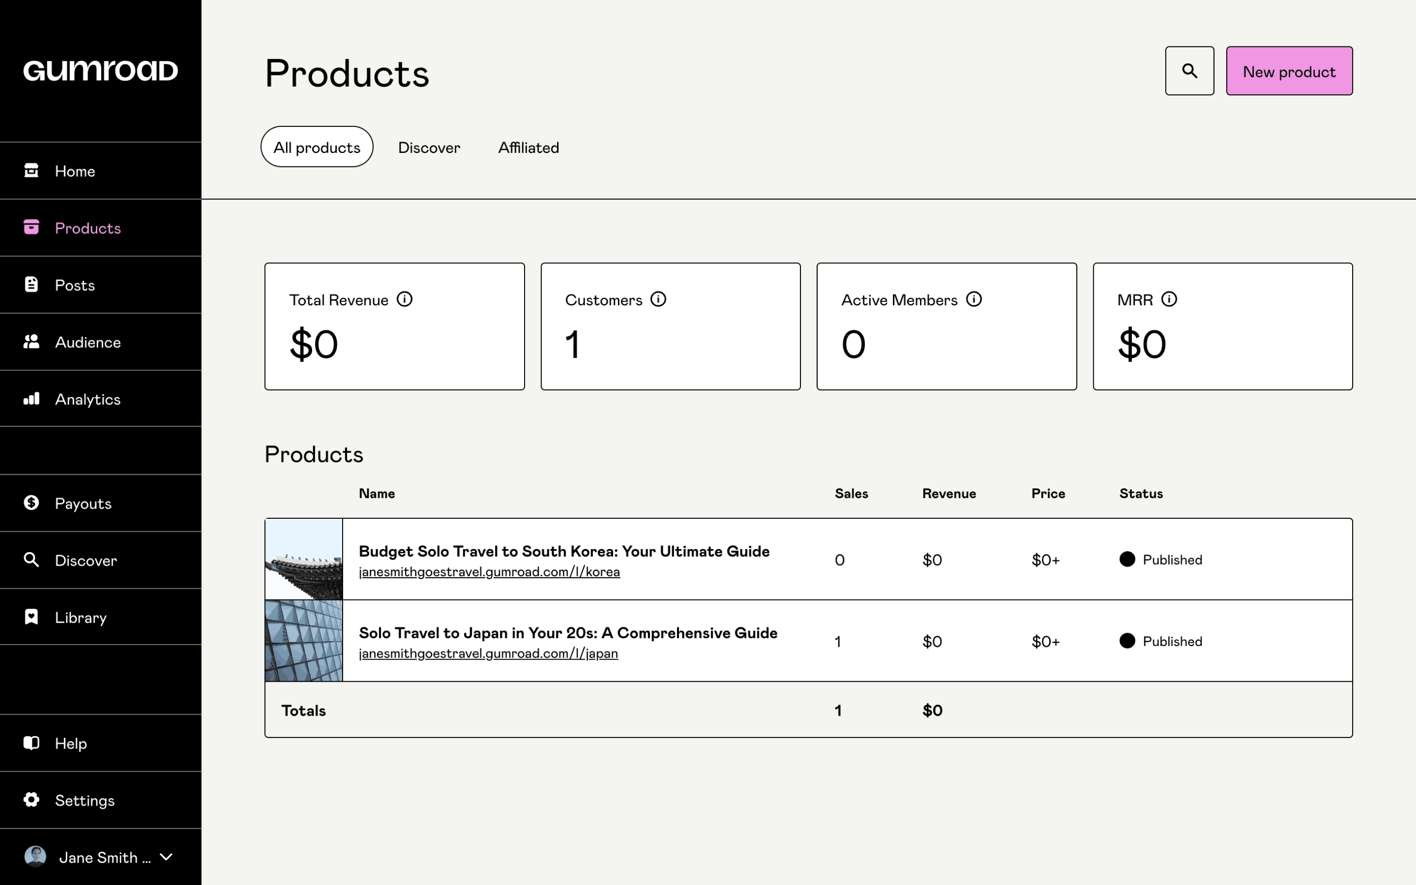
Task: Click the Japan guide product thumbnail
Action: click(x=303, y=641)
